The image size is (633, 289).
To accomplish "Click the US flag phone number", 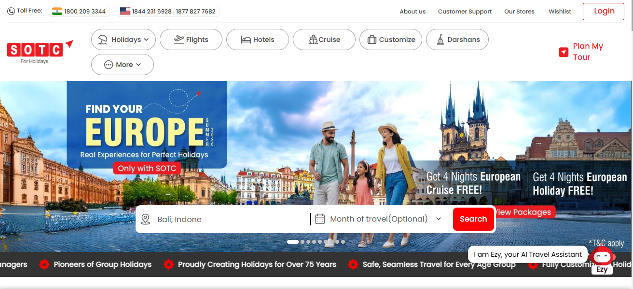I will click(167, 11).
